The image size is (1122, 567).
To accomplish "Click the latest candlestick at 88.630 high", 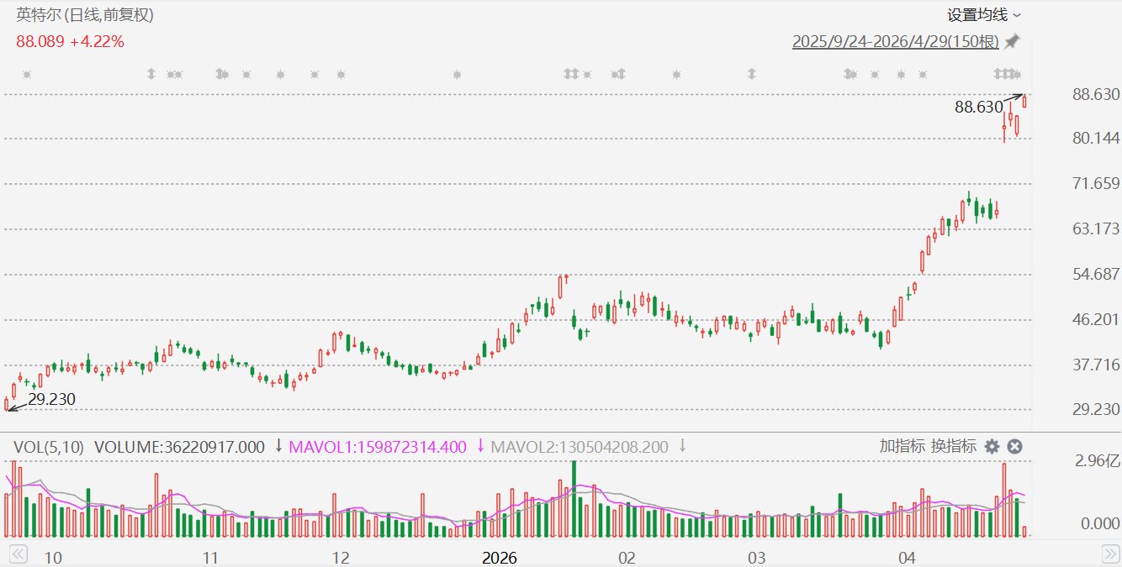I will (x=1024, y=101).
